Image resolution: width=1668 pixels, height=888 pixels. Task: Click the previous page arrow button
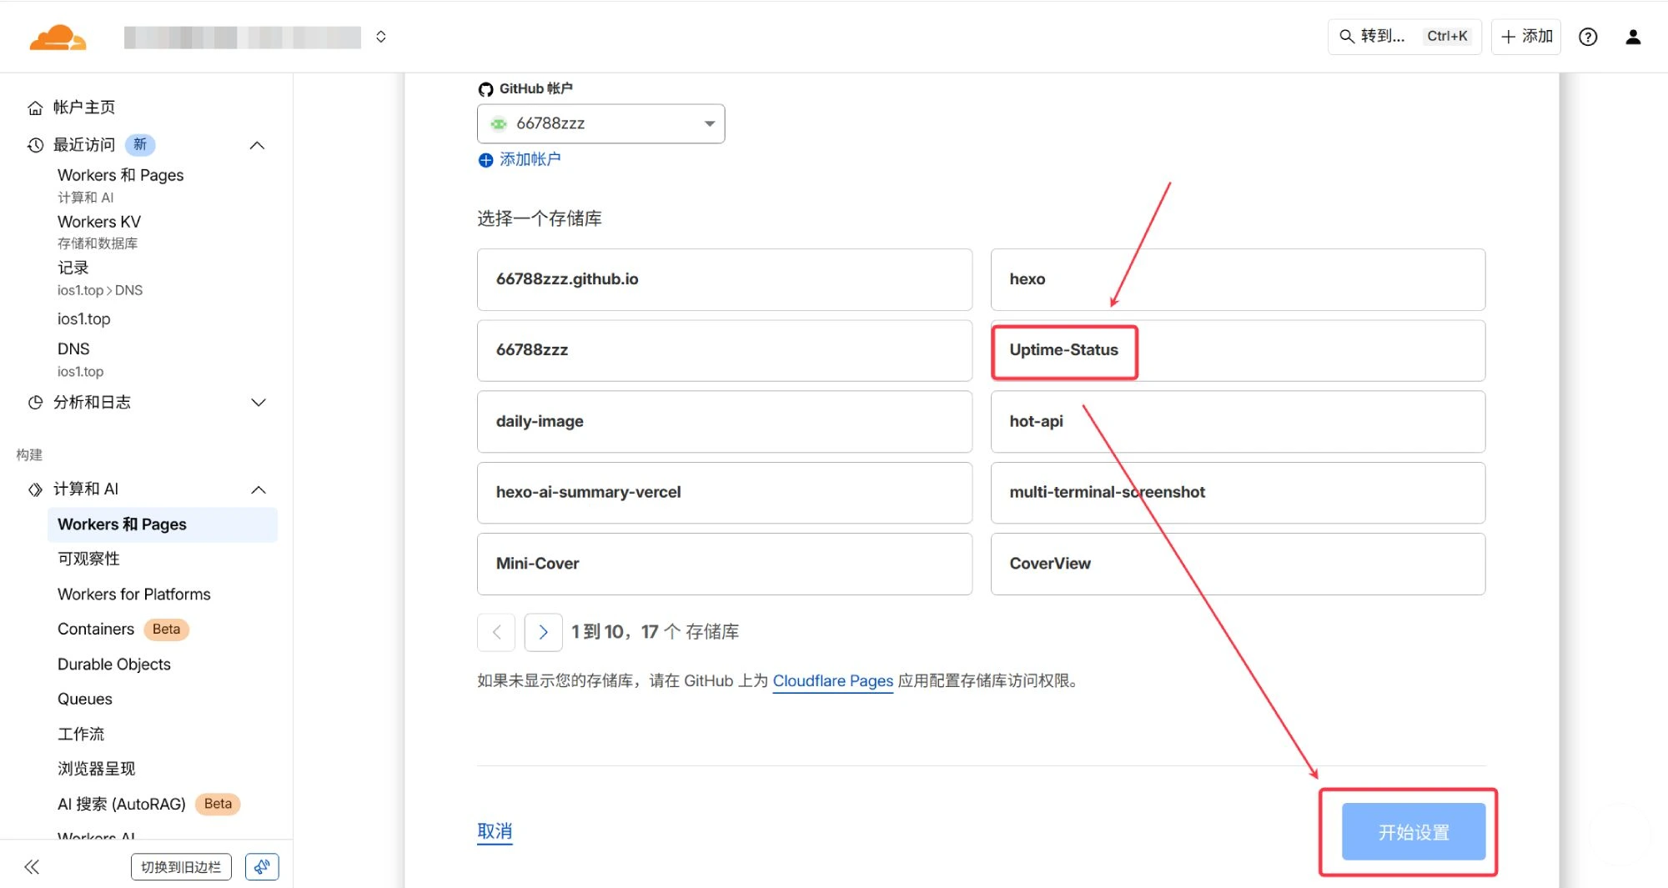pos(496,632)
